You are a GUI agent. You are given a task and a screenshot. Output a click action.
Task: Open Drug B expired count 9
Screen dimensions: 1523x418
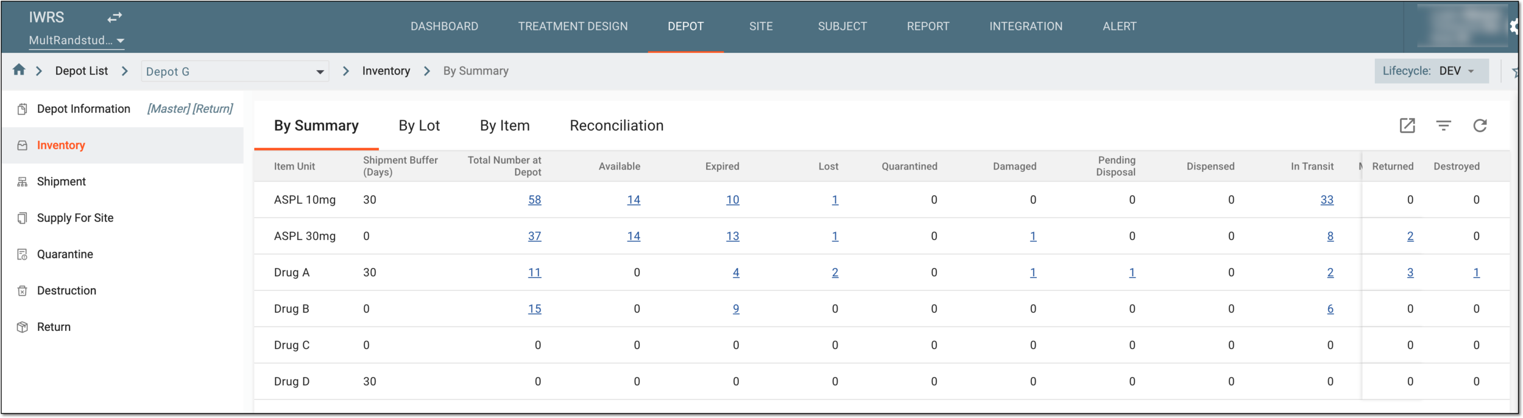(x=736, y=309)
